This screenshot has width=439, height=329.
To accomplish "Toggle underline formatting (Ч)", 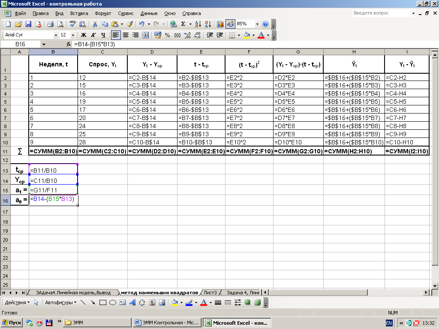I will 103,35.
